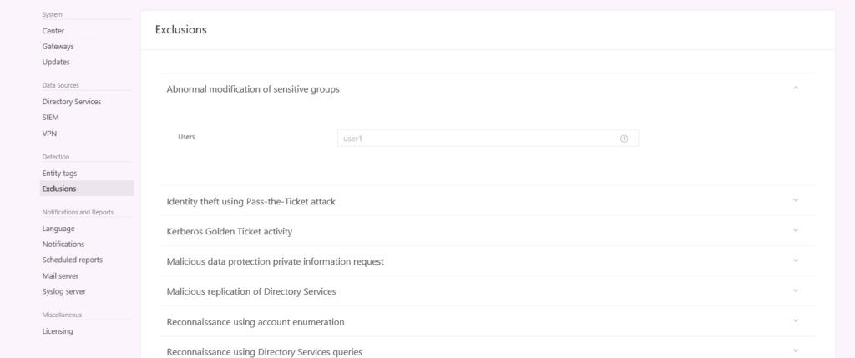This screenshot has height=358, width=855.
Task: Open the Center settings page
Action: [x=53, y=31]
